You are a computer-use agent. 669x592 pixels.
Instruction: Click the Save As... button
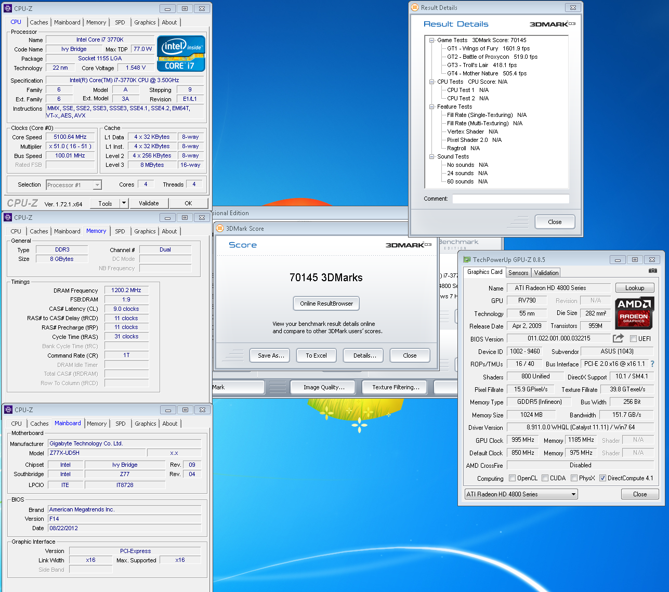click(271, 356)
